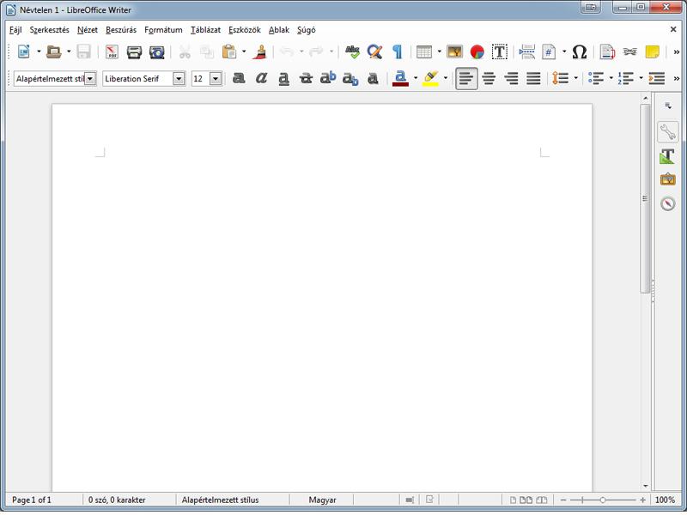
Task: Open the Nézet menu
Action: pyautogui.click(x=88, y=30)
